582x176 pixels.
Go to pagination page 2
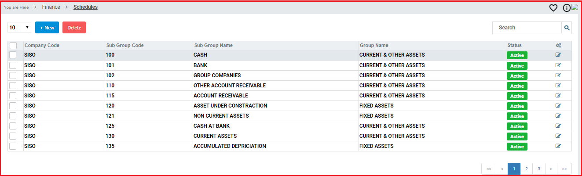[526, 169]
